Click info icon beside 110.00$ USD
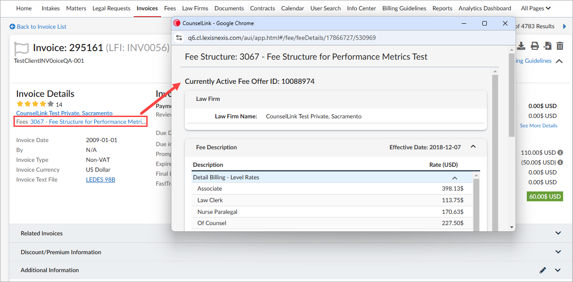Screen dimensions: 573x282 pyautogui.click(x=560, y=152)
